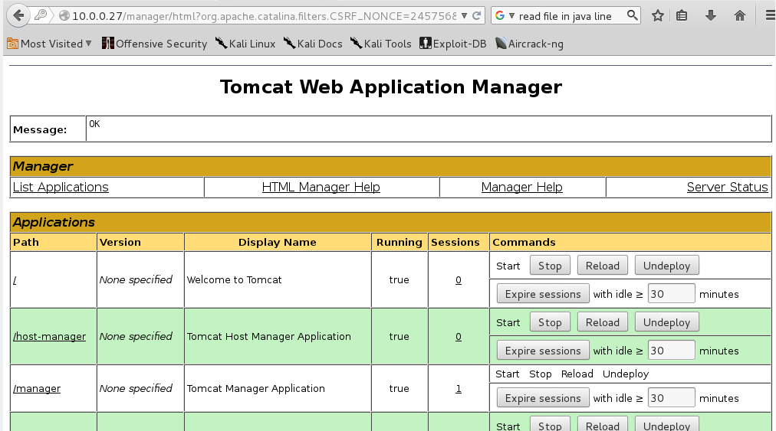This screenshot has width=776, height=431.
Task: Reload the page with refresh icon
Action: pos(477,16)
